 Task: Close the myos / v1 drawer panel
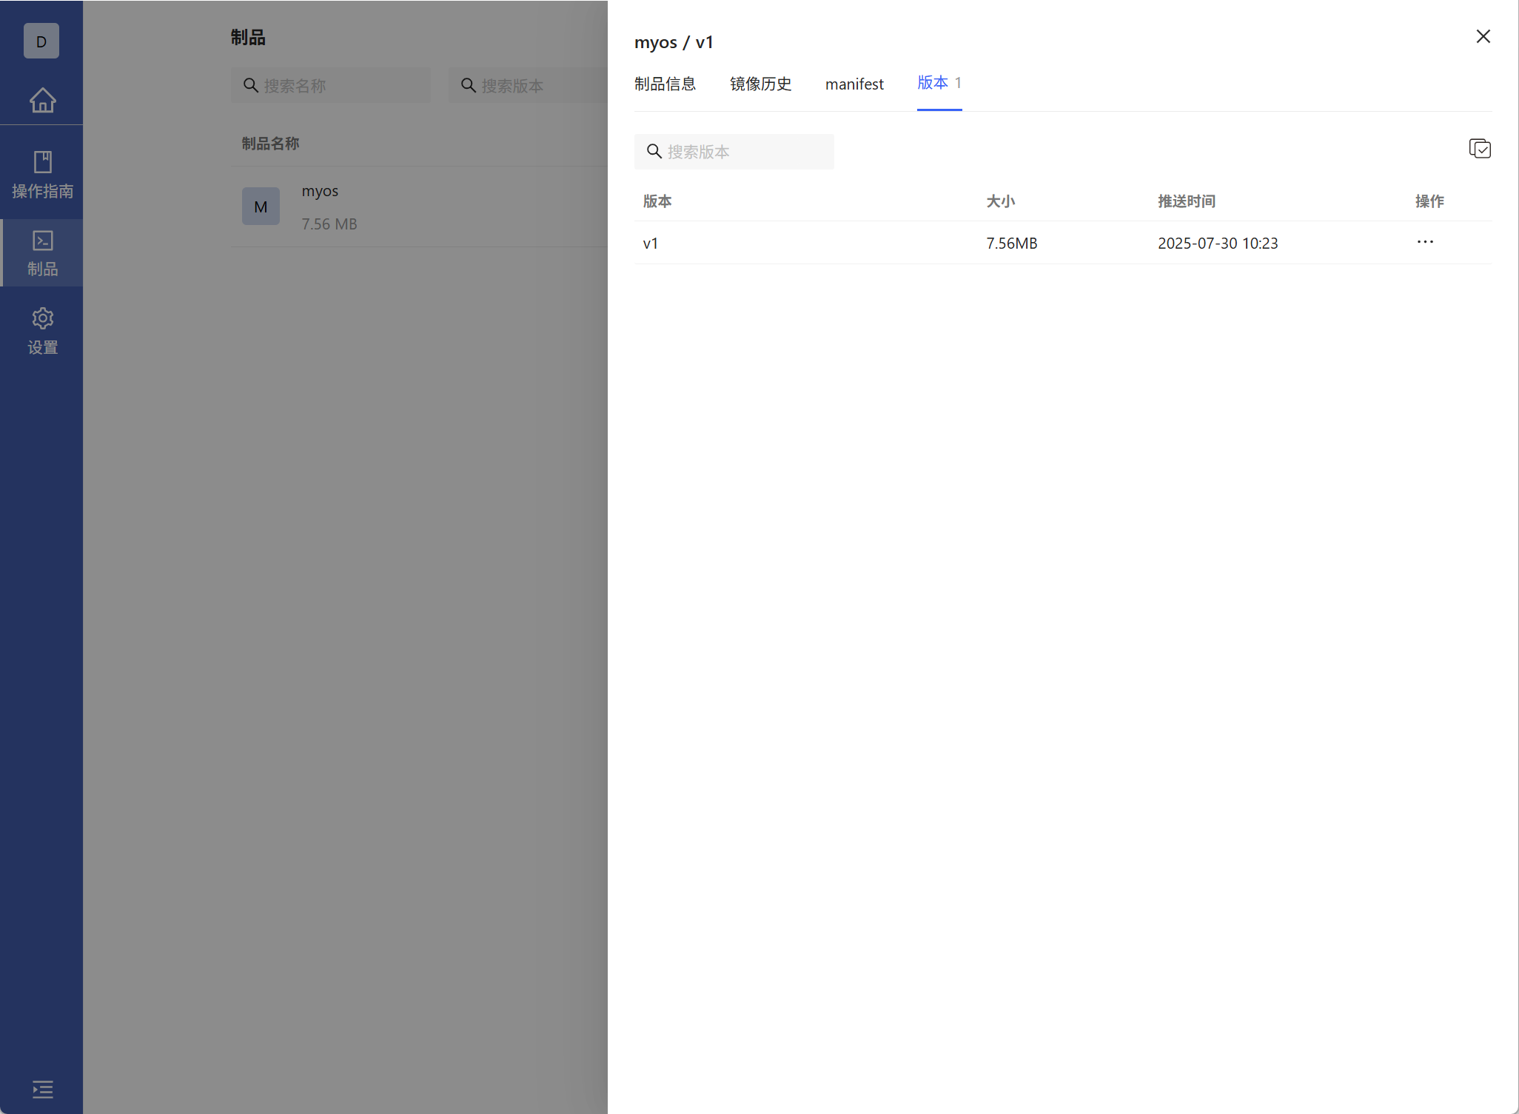click(1483, 36)
